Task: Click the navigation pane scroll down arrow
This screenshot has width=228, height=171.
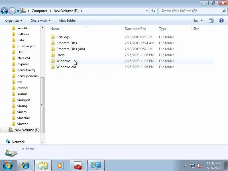Action: tap(42, 142)
